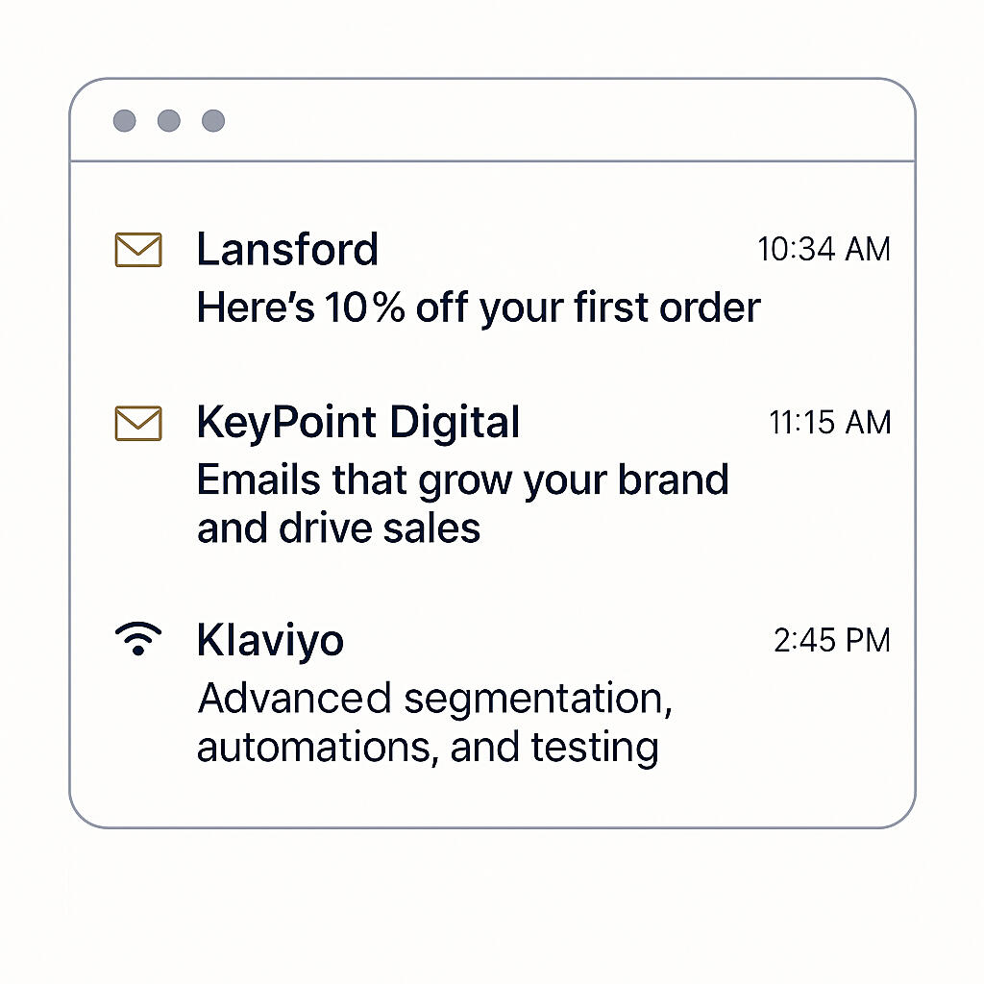Screen dimensions: 984x984
Task: Select the 10:34 AM timestamp
Action: (824, 249)
